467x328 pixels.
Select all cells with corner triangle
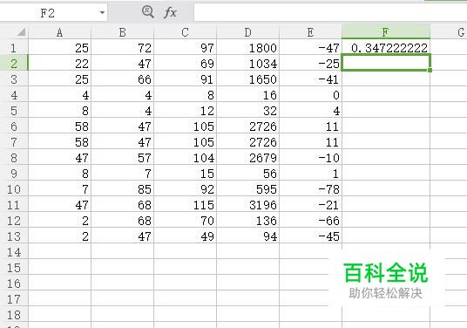click(21, 32)
